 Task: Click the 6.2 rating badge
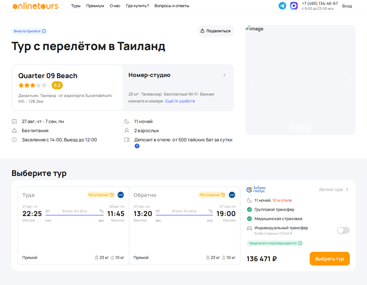click(57, 85)
